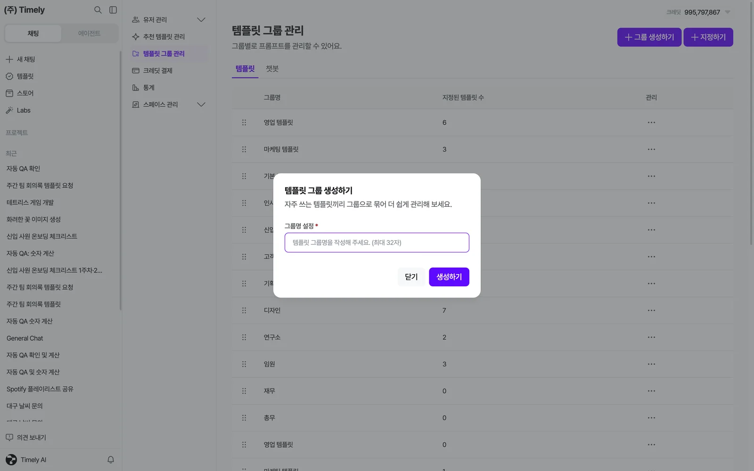Switch to the 채팅 mode toggle
The image size is (754, 471).
33,33
